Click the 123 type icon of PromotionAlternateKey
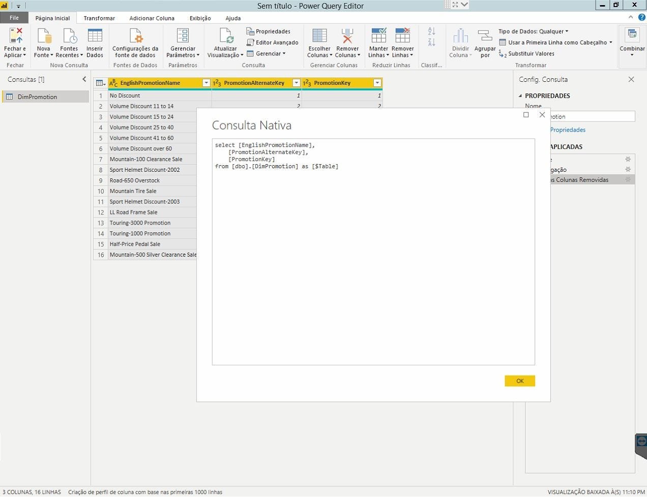Image resolution: width=647 pixels, height=497 pixels. pos(217,83)
